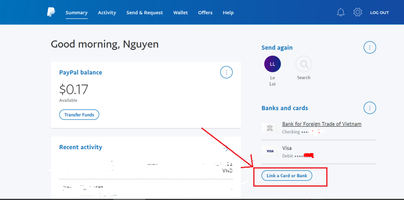This screenshot has width=404, height=200.
Task: Click the Visa card icon
Action: click(x=270, y=151)
